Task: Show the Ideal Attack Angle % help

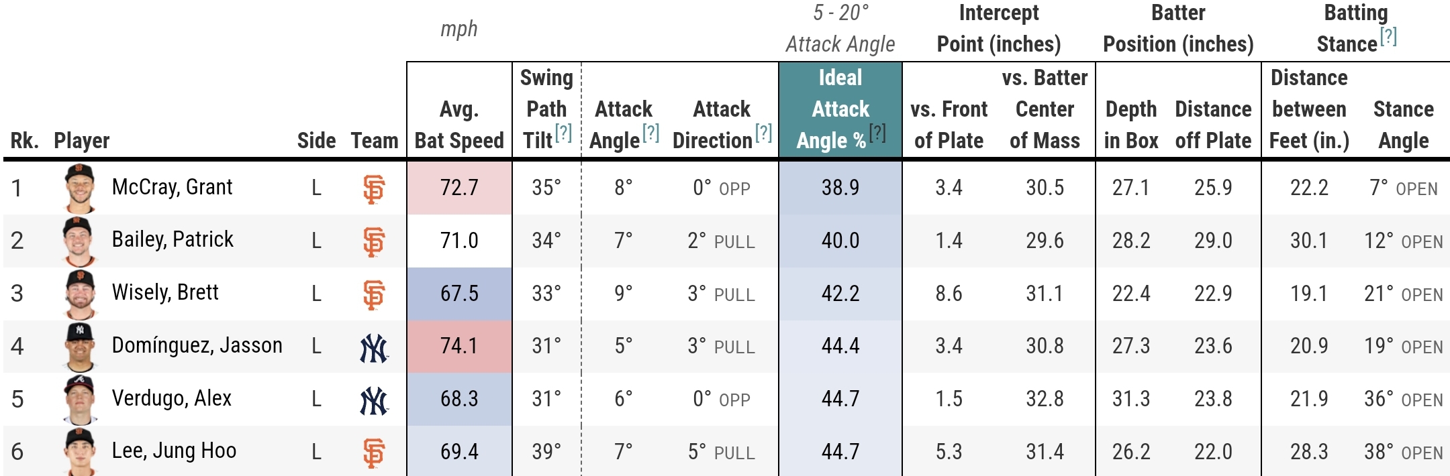Action: [877, 133]
